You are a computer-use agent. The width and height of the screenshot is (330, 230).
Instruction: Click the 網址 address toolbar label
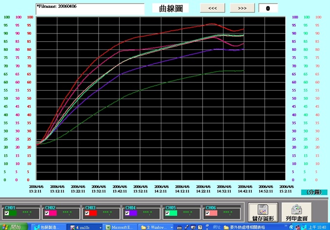tap(217, 227)
